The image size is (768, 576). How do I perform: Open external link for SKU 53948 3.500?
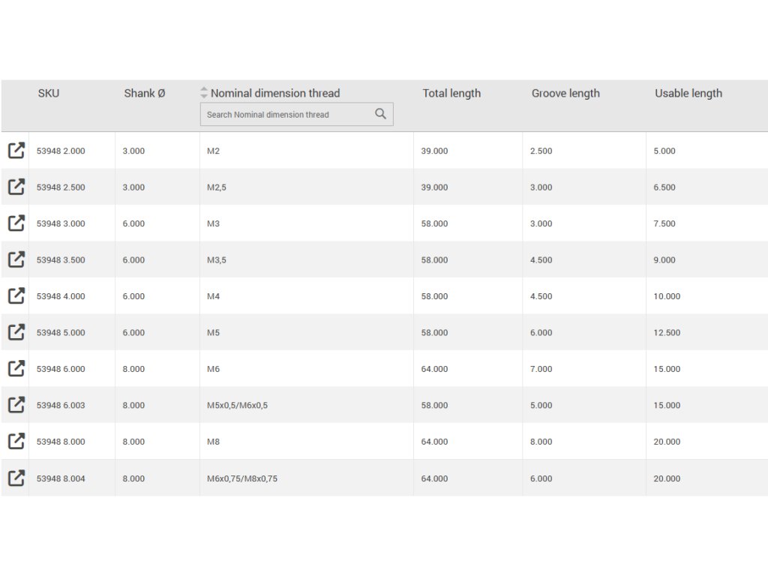pyautogui.click(x=16, y=259)
